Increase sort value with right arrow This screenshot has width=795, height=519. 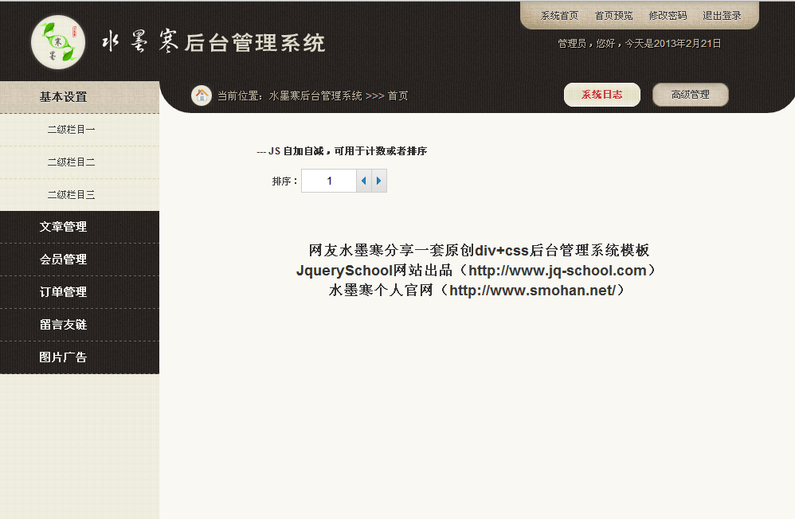(379, 181)
